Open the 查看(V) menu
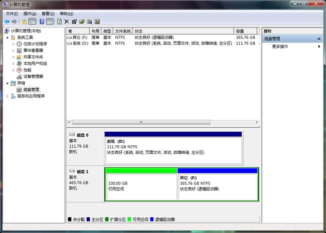326x233 pixels. [x=48, y=14]
